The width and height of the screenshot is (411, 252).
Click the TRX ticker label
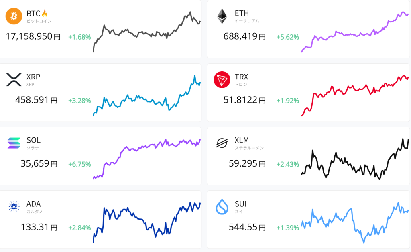tap(242, 77)
